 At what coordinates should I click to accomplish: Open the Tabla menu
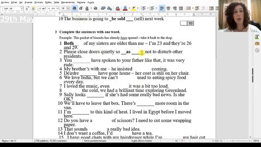[56, 2]
